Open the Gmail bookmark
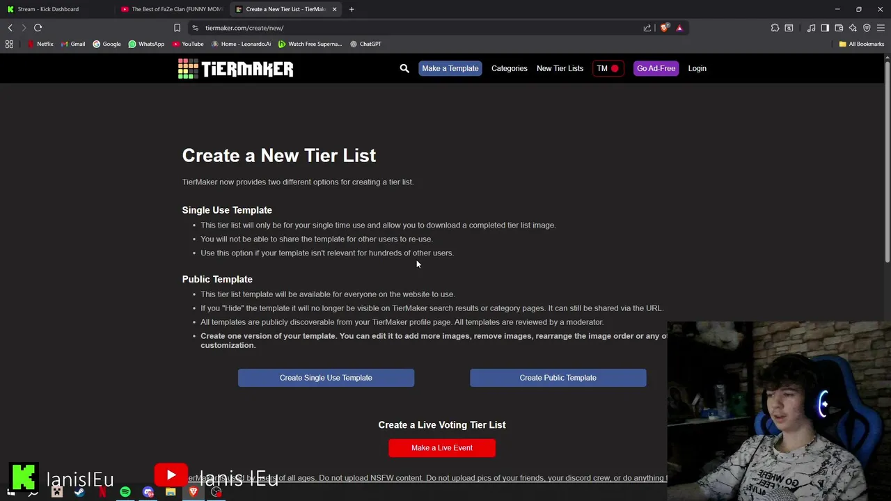This screenshot has width=891, height=501. 73,44
